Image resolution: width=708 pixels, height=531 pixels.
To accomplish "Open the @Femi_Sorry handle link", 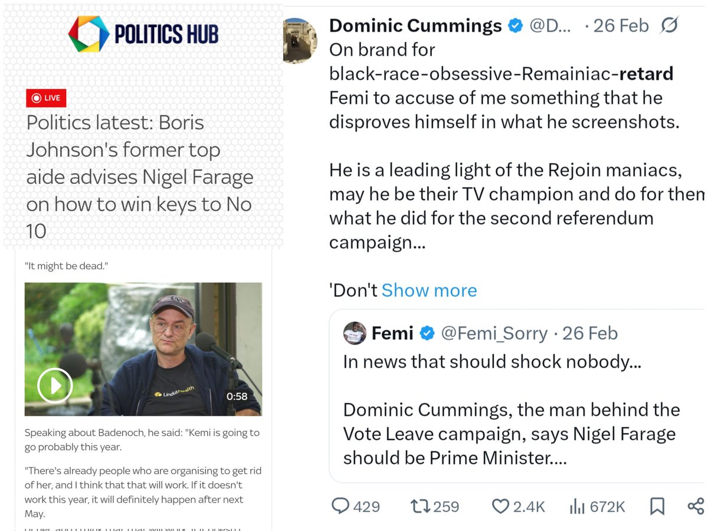I will click(x=494, y=333).
